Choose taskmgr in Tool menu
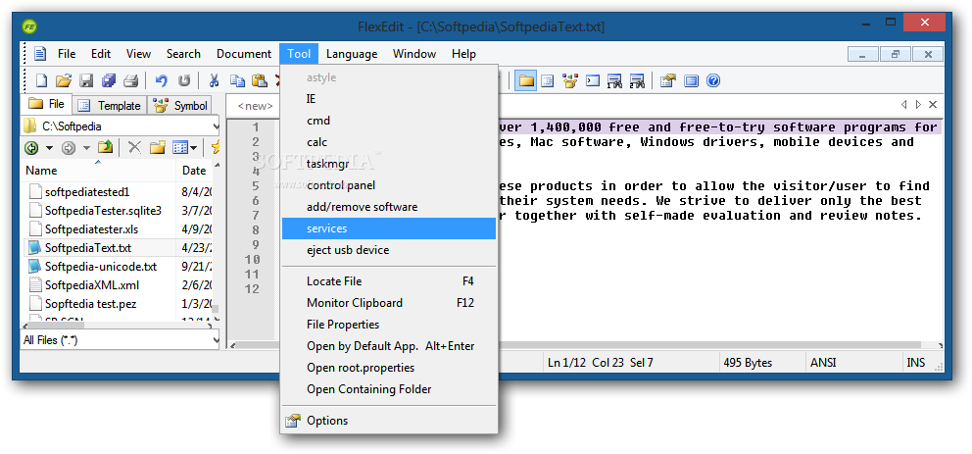Image resolution: width=972 pixels, height=454 pixels. pos(389,164)
